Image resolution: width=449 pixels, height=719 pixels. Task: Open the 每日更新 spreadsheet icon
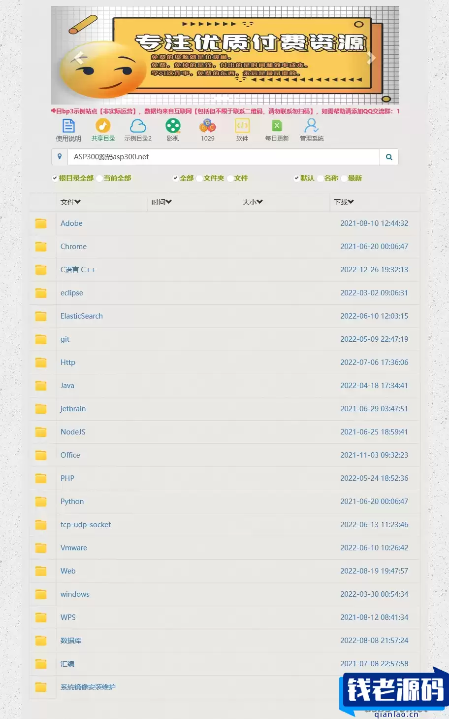coord(277,126)
